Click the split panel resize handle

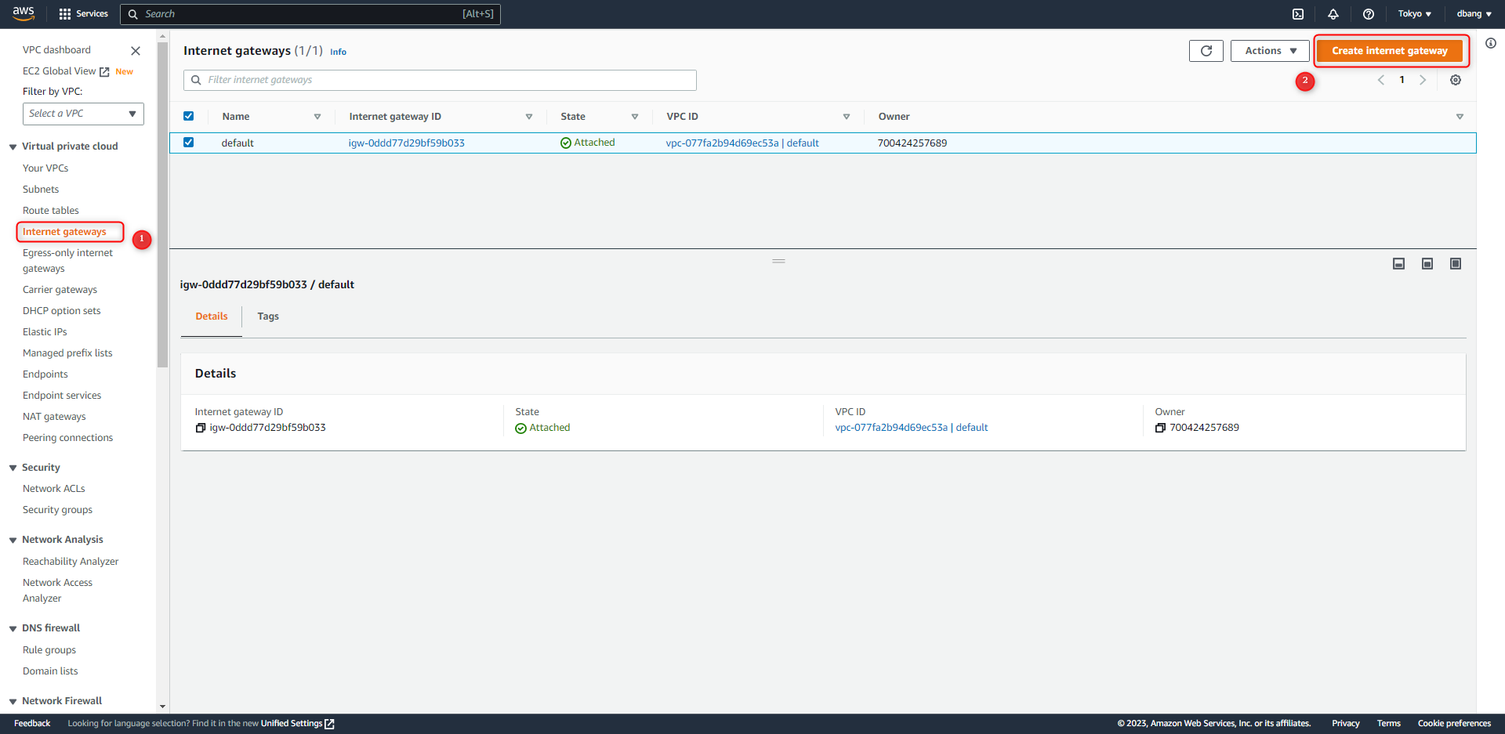[778, 261]
